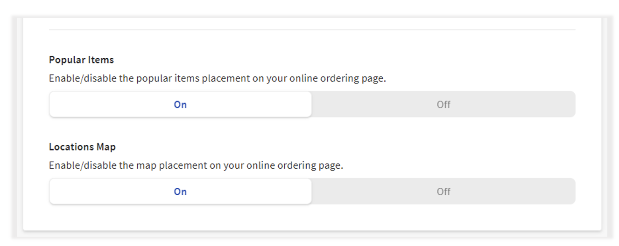This screenshot has width=619, height=246.
Task: Disable the Locations Map placement
Action: click(443, 191)
